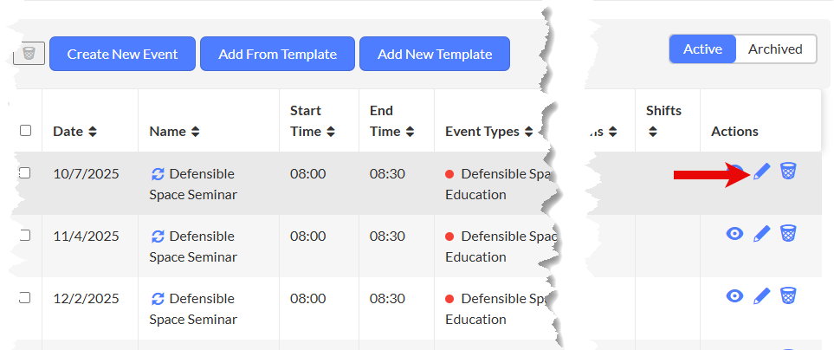Delete the 10/7/2025 event with trash icon
Image resolution: width=834 pixels, height=350 pixels.
(787, 172)
